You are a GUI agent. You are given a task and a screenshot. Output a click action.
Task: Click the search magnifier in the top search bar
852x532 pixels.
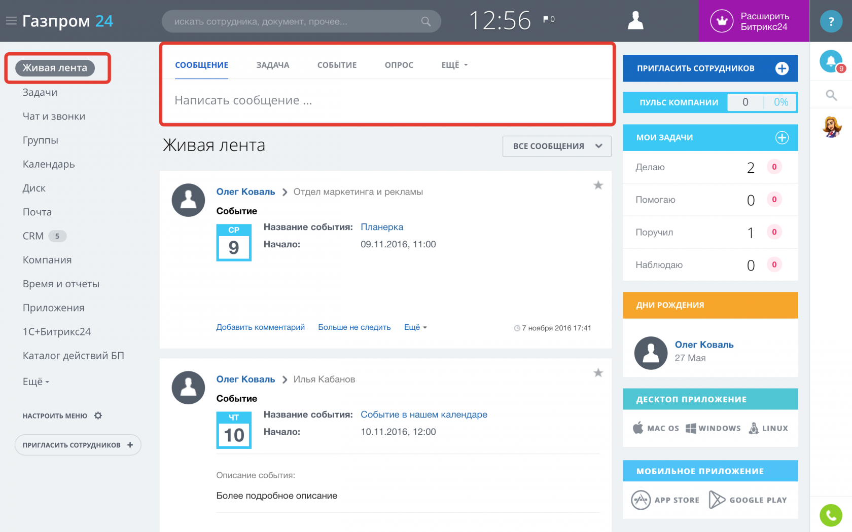426,21
